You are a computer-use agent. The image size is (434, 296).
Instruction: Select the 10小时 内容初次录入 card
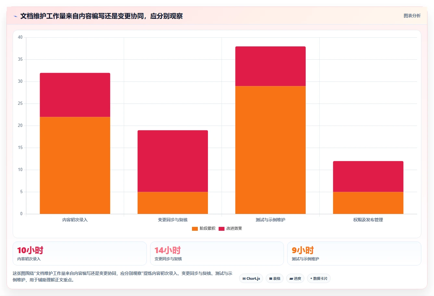point(80,253)
